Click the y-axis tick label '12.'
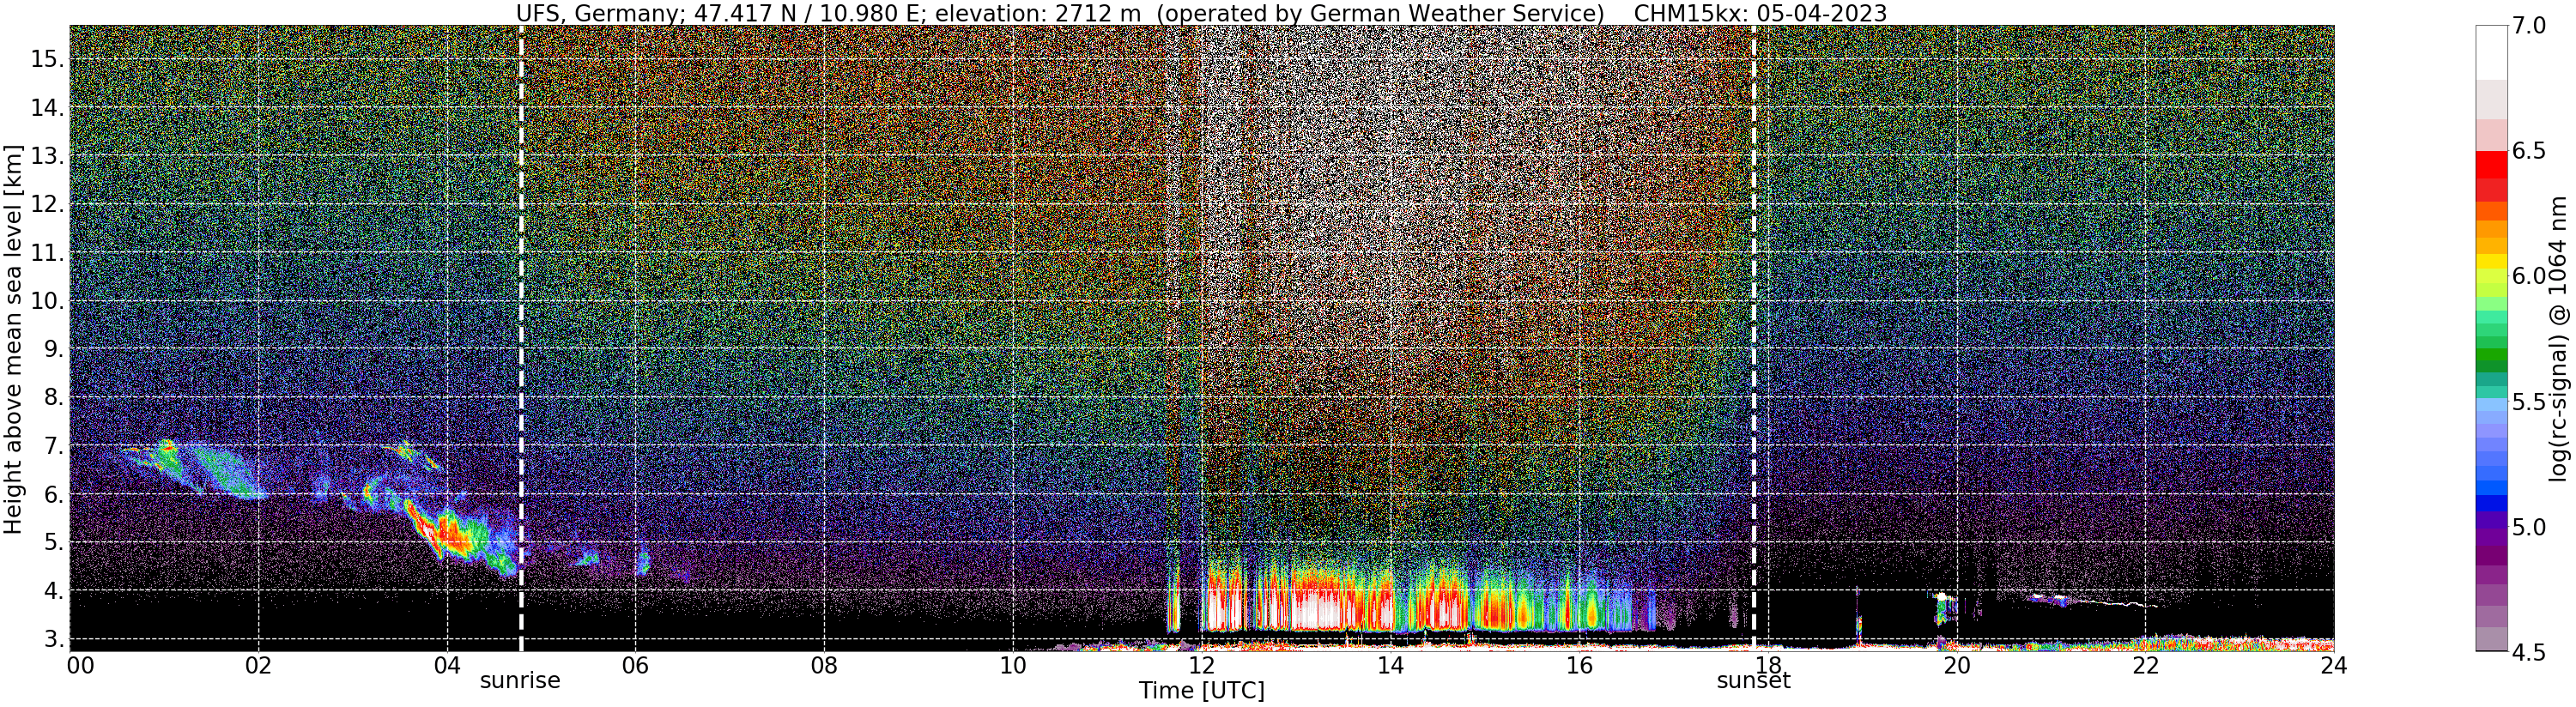2576x707 pixels. pos(46,204)
